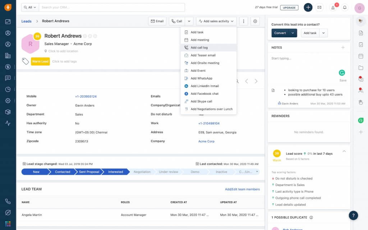The width and height of the screenshot is (368, 230).
Task: Set lead stage to Negotiation on the pipeline bar
Action: tap(142, 172)
